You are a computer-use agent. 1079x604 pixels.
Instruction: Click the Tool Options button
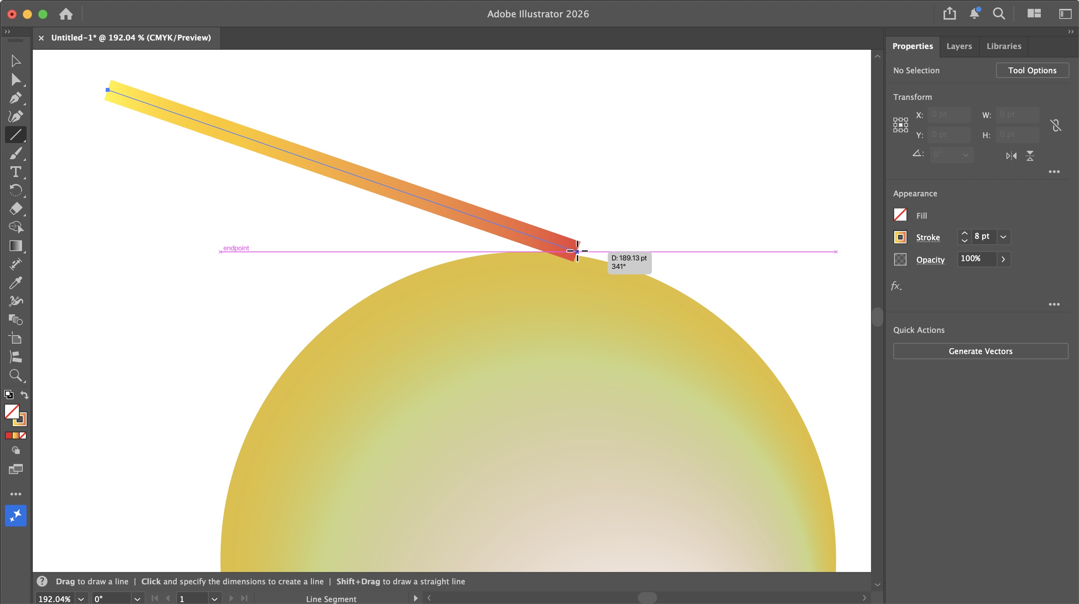[1033, 70]
